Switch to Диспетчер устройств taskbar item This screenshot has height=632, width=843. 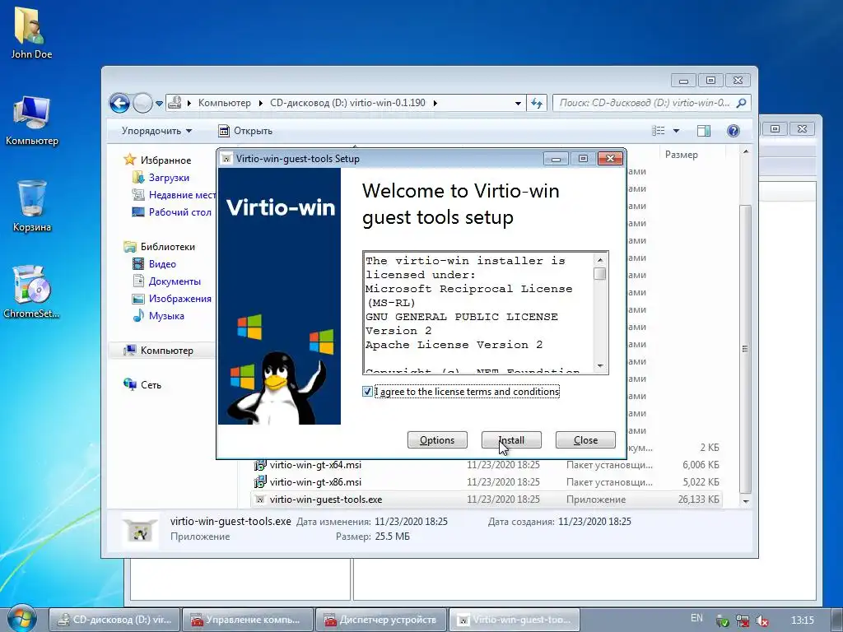pos(380,620)
